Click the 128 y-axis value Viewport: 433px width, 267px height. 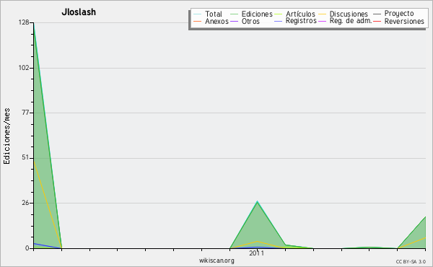pos(24,22)
